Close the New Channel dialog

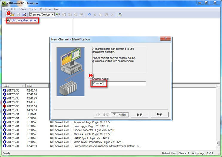pyautogui.click(x=166, y=38)
